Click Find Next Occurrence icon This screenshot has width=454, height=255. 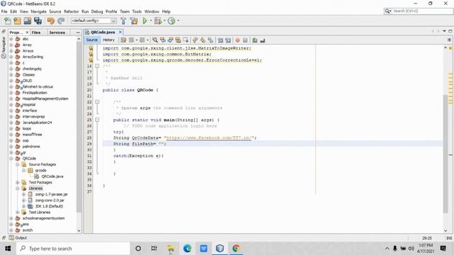click(170, 40)
